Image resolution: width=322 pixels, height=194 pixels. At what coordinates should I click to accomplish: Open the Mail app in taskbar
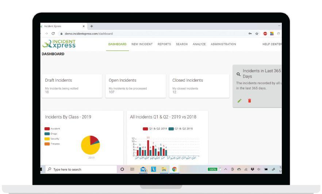pos(143,170)
